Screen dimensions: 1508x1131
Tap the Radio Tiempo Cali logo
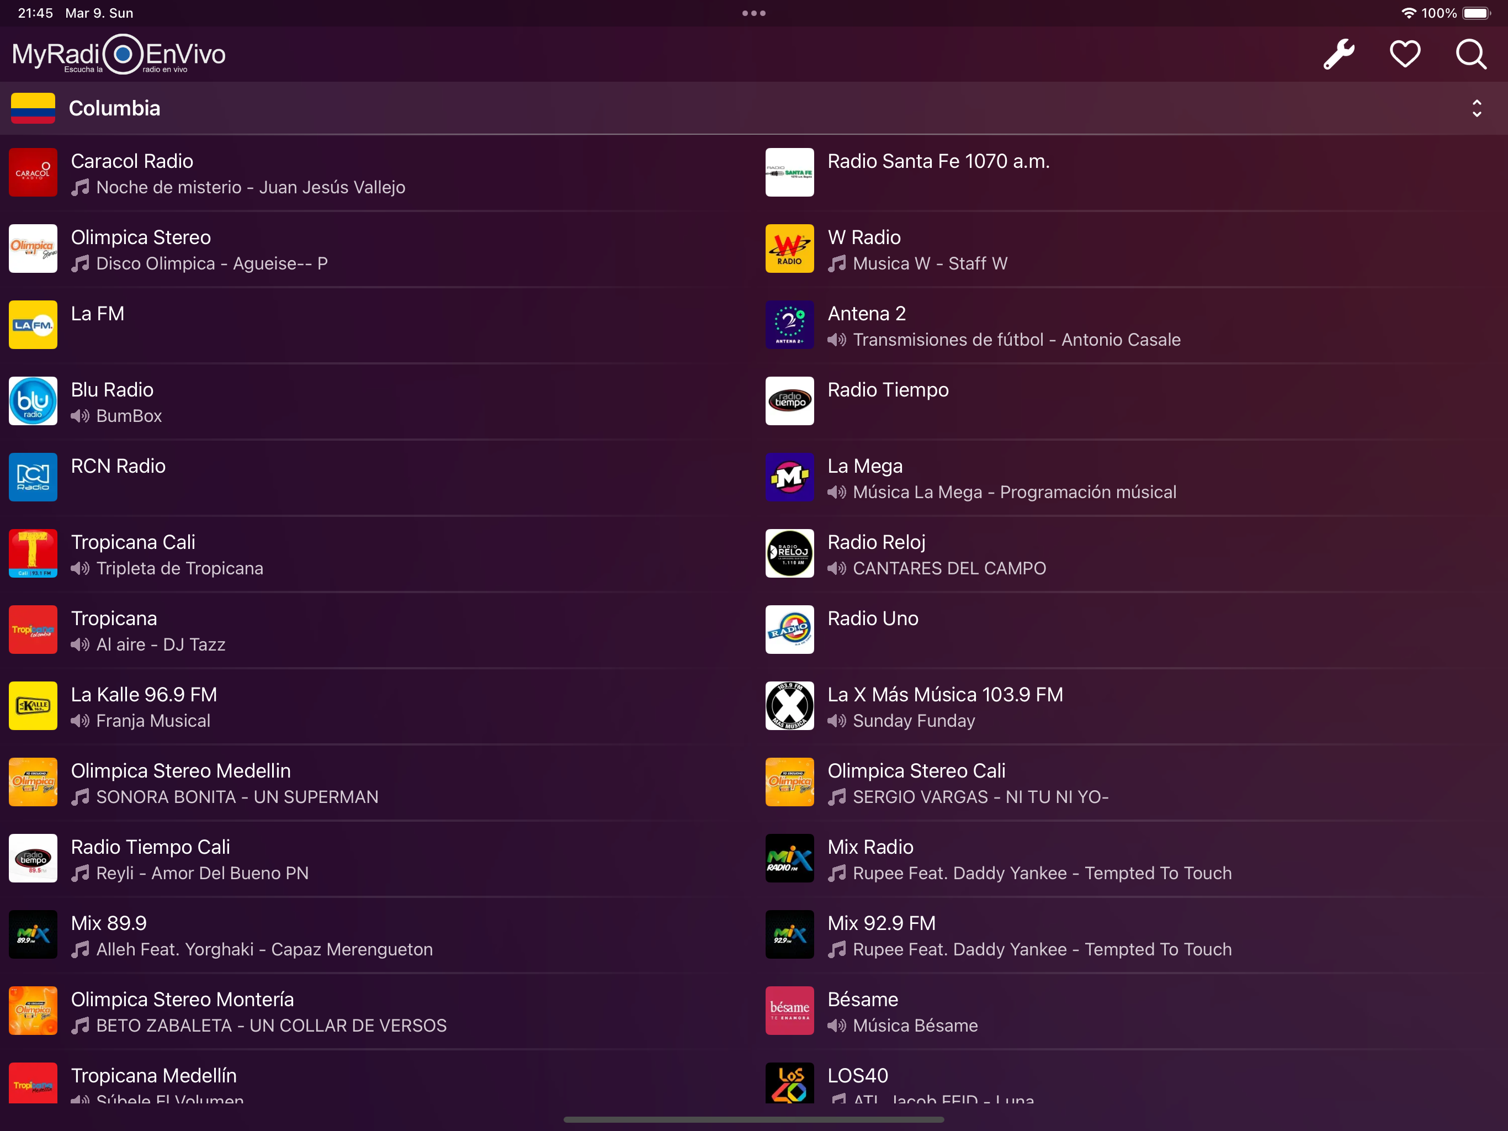pos(33,858)
